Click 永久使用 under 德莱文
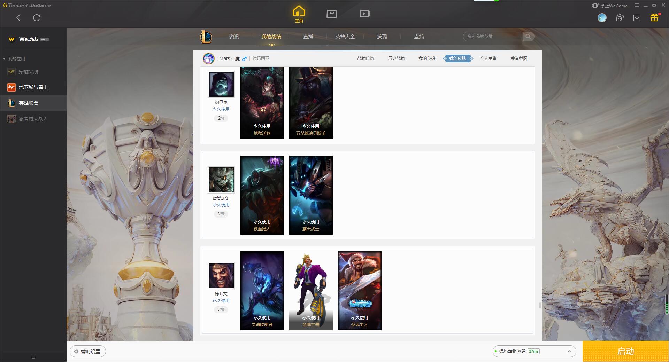 221,301
